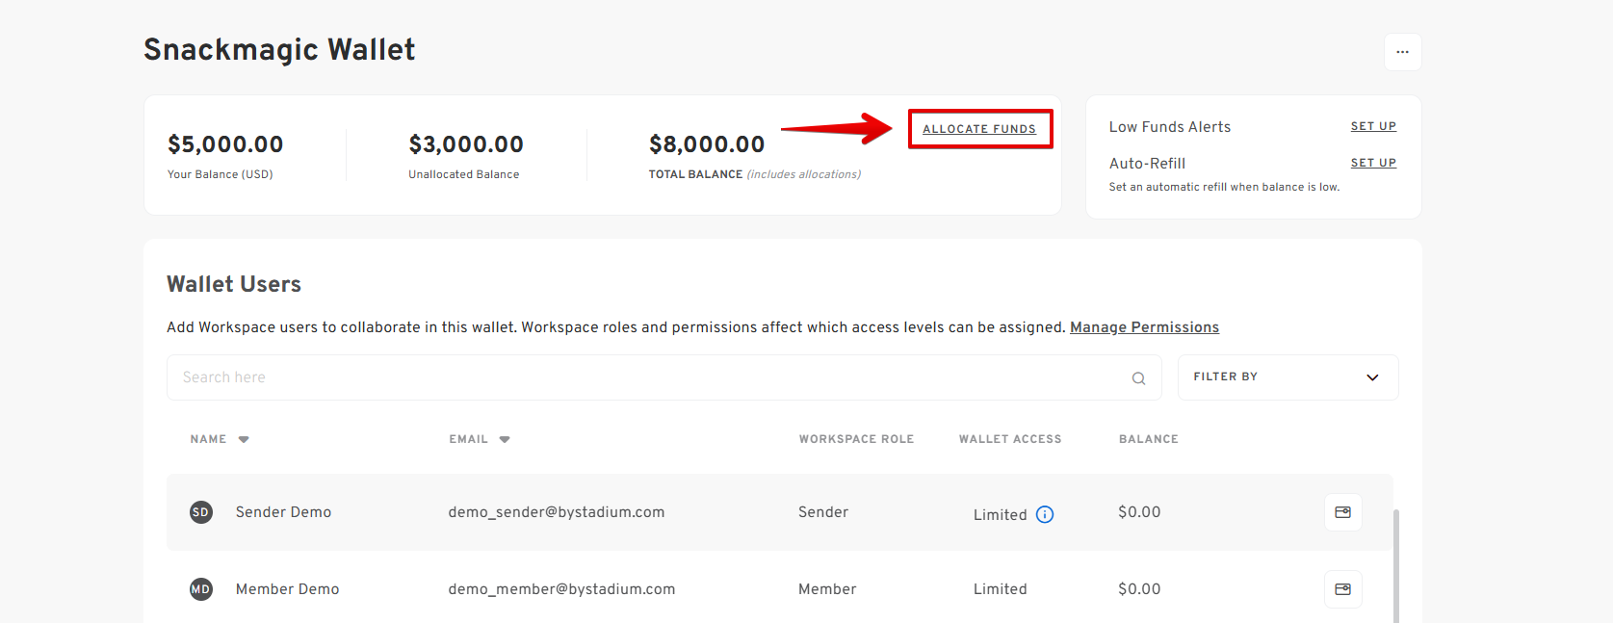This screenshot has height=623, width=1613.
Task: Select the Sender Demo user name
Action: [x=283, y=512]
